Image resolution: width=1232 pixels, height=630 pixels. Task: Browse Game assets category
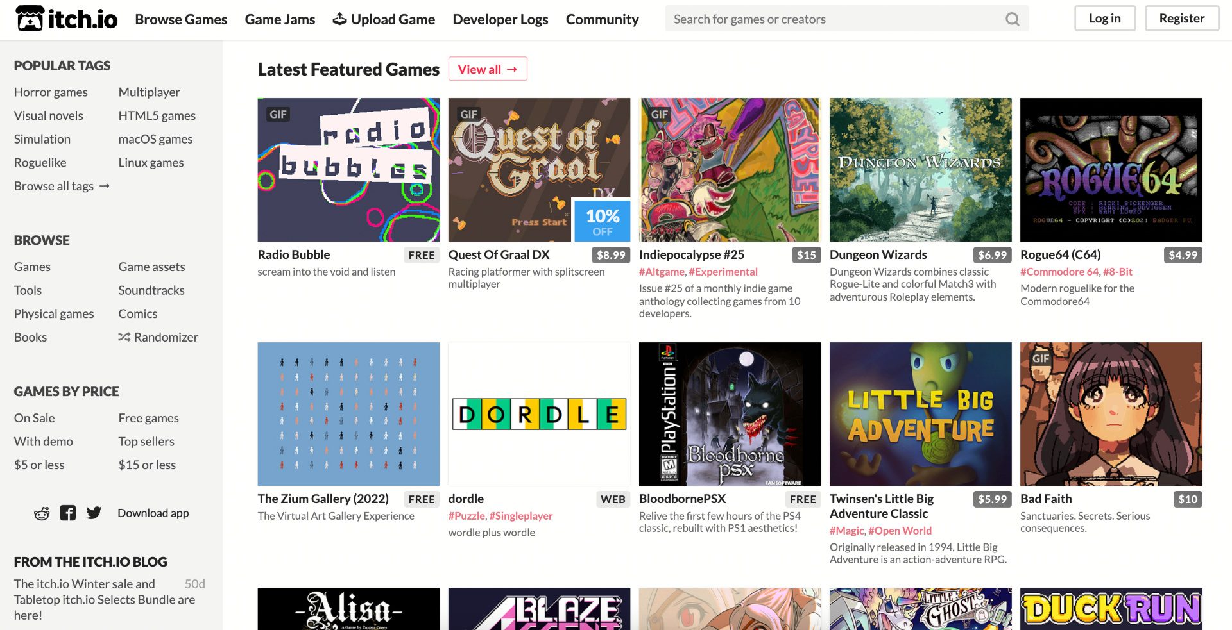coord(151,267)
